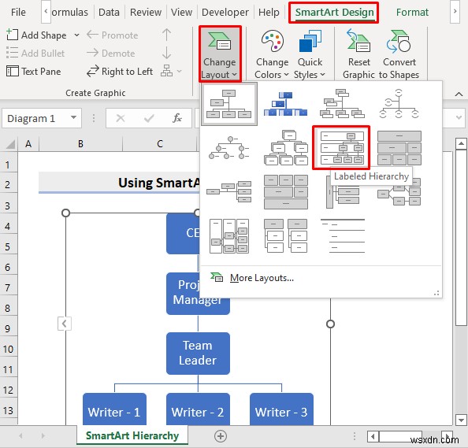Collapse the ribbon with the caret

tap(459, 94)
